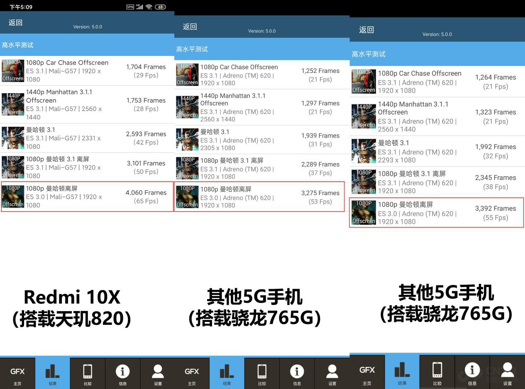Select 结果 bar-chart tab under Redmi 10X caption

click(53, 374)
